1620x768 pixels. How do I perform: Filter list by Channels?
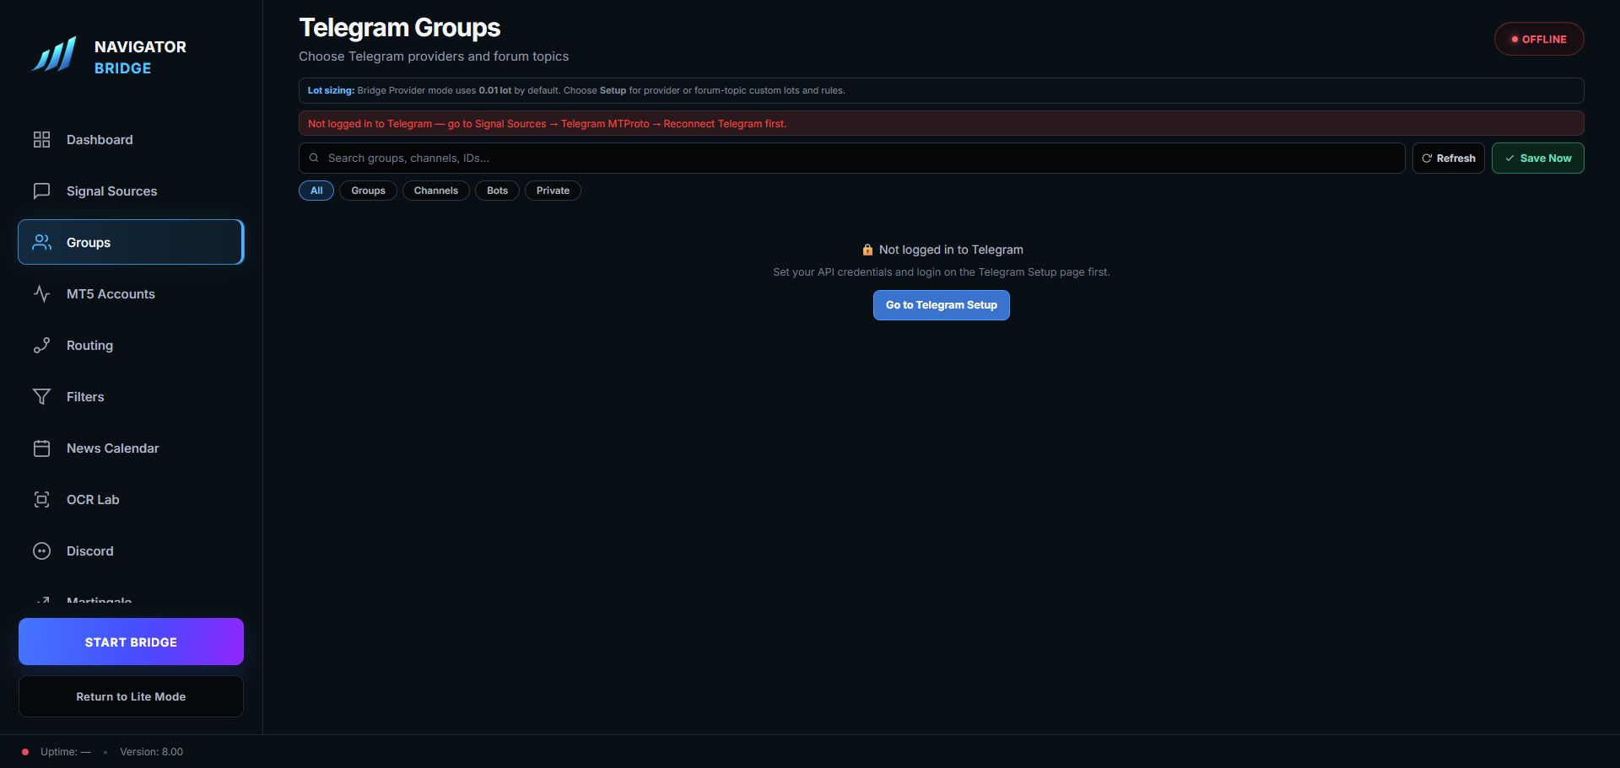(436, 191)
